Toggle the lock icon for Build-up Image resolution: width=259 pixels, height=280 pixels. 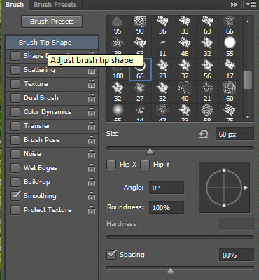pyautogui.click(x=92, y=182)
